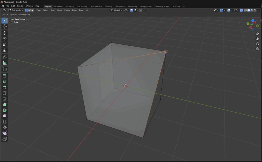Switch to UV Editing workspace tab
Image resolution: width=262 pixels, height=162 pixels.
[x=82, y=6]
